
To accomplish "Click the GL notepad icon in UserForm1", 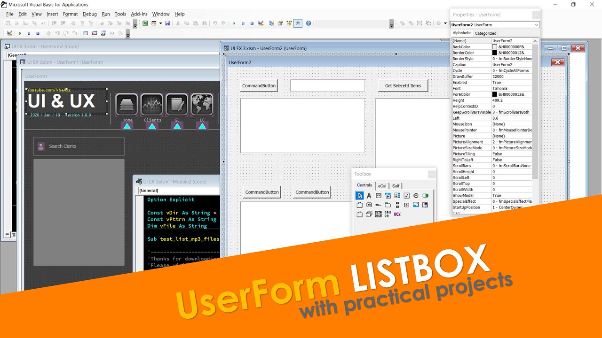I will (x=177, y=104).
